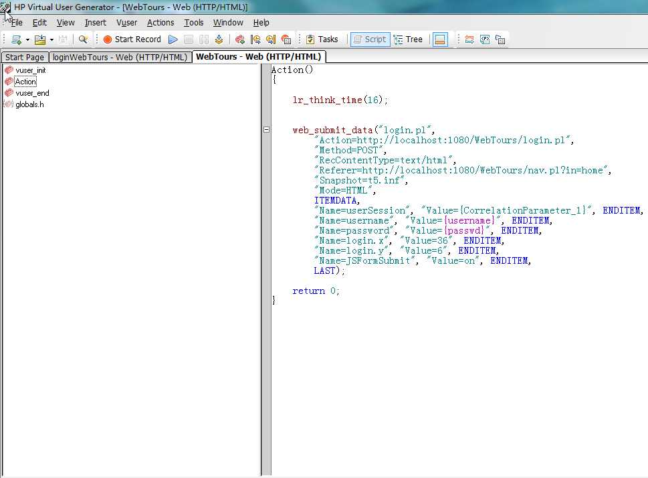Click the Referer=http://localhost line

[462, 170]
